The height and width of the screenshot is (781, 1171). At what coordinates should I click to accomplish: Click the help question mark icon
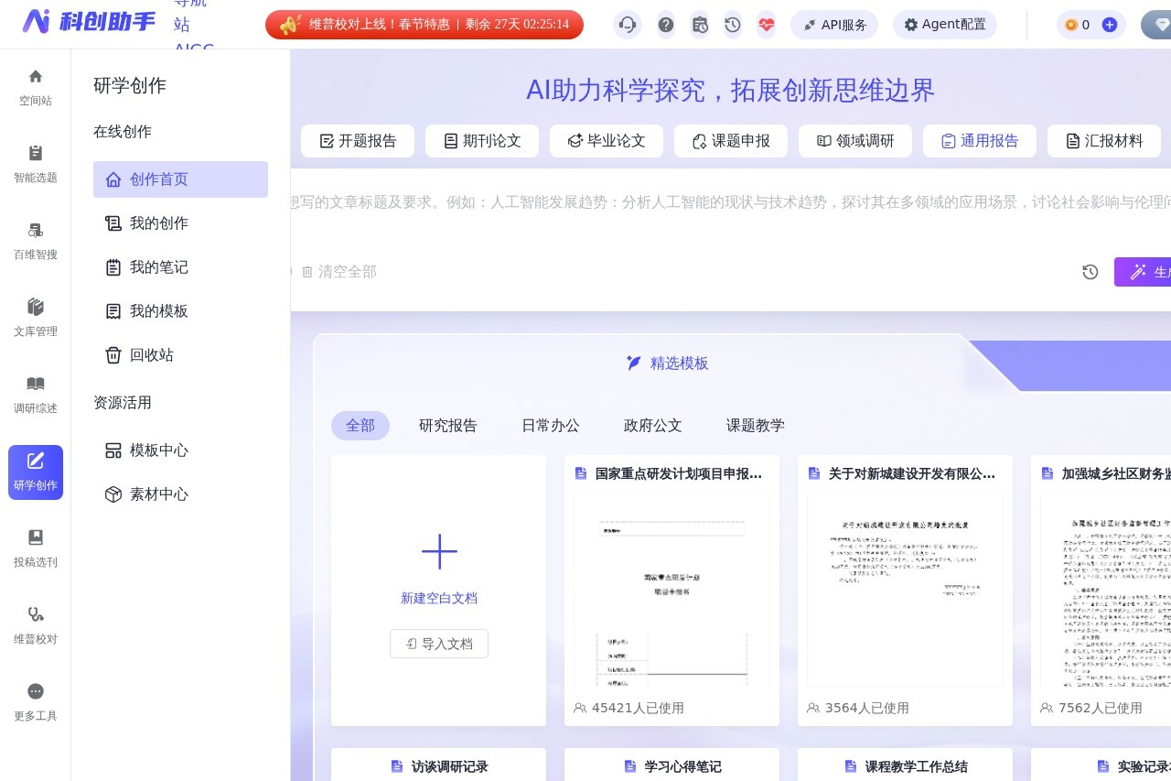click(x=666, y=25)
